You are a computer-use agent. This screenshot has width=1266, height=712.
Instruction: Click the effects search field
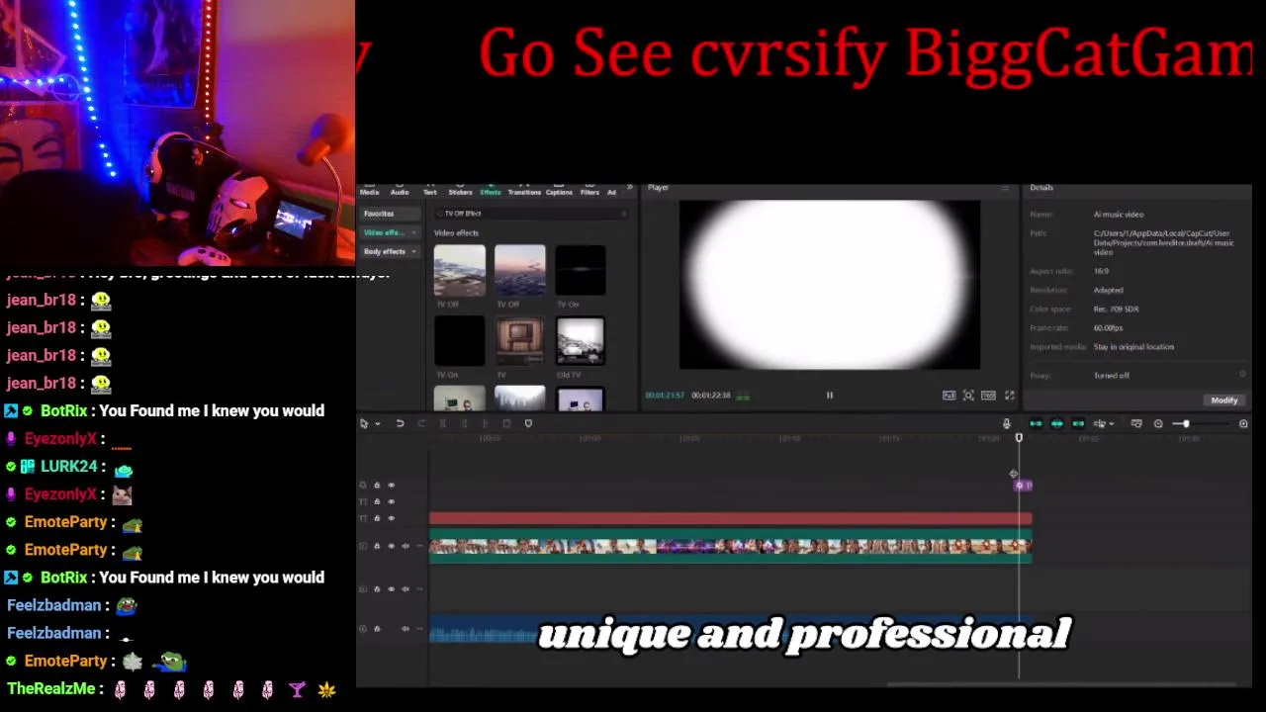coord(530,214)
